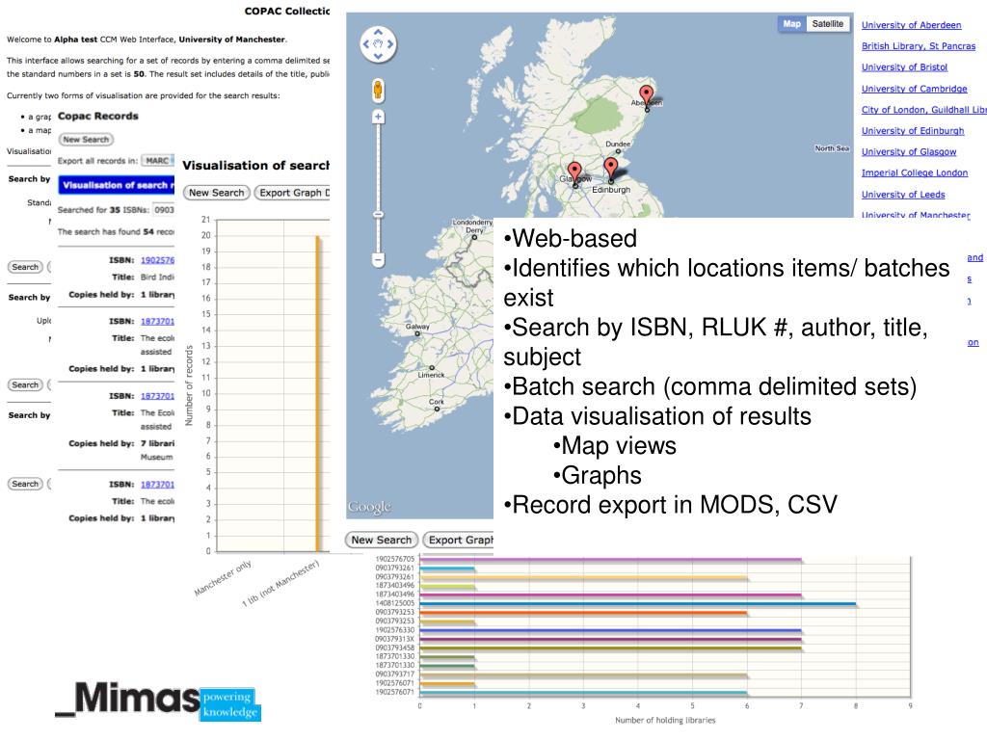Viewport: 987px width, 740px height.
Task: Click New Search above the vertical bar chart
Action: [216, 193]
